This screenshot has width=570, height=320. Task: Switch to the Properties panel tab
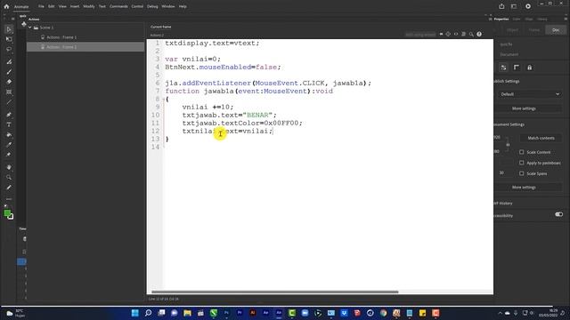tap(501, 19)
